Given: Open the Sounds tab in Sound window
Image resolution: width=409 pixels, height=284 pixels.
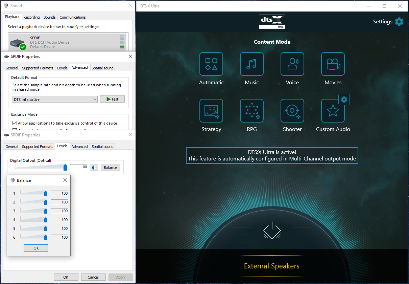Looking at the screenshot, I should (x=50, y=17).
